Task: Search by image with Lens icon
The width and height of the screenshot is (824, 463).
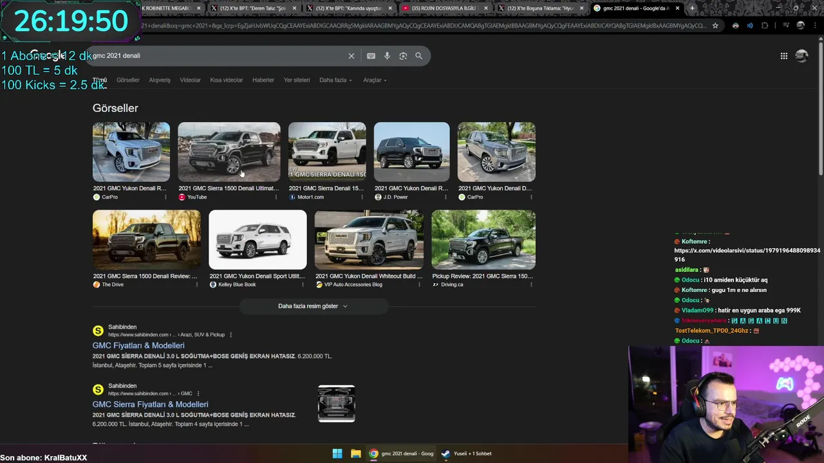Action: 403,56
